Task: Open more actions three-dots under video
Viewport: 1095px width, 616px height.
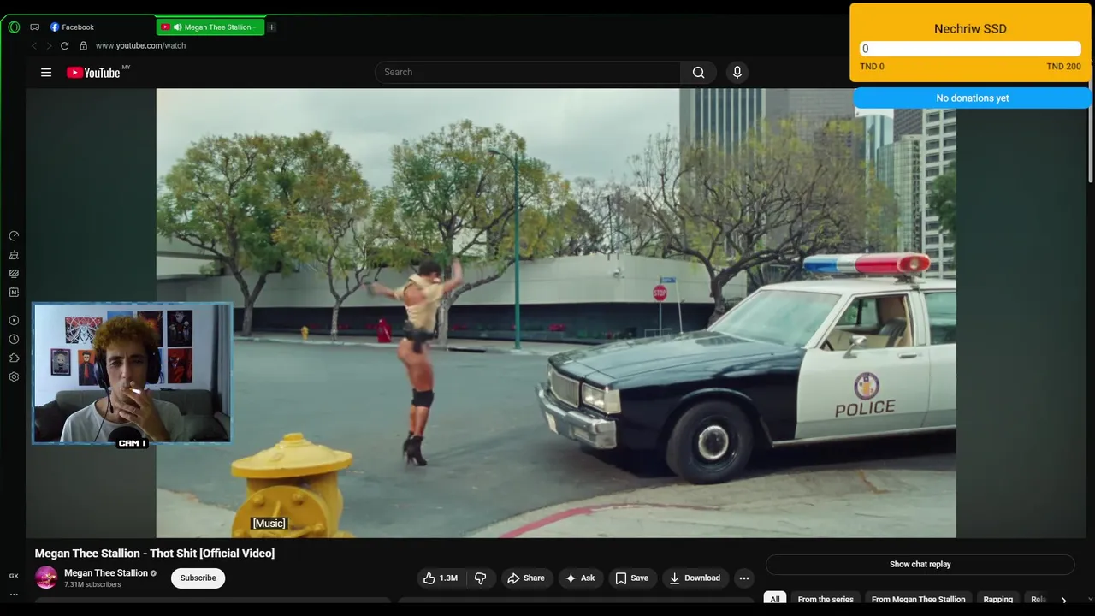Action: [x=744, y=578]
